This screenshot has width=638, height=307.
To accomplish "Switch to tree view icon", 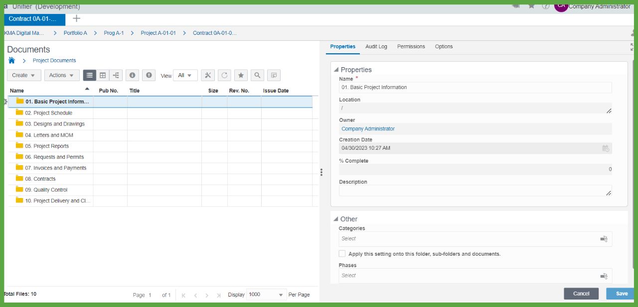I will point(116,75).
